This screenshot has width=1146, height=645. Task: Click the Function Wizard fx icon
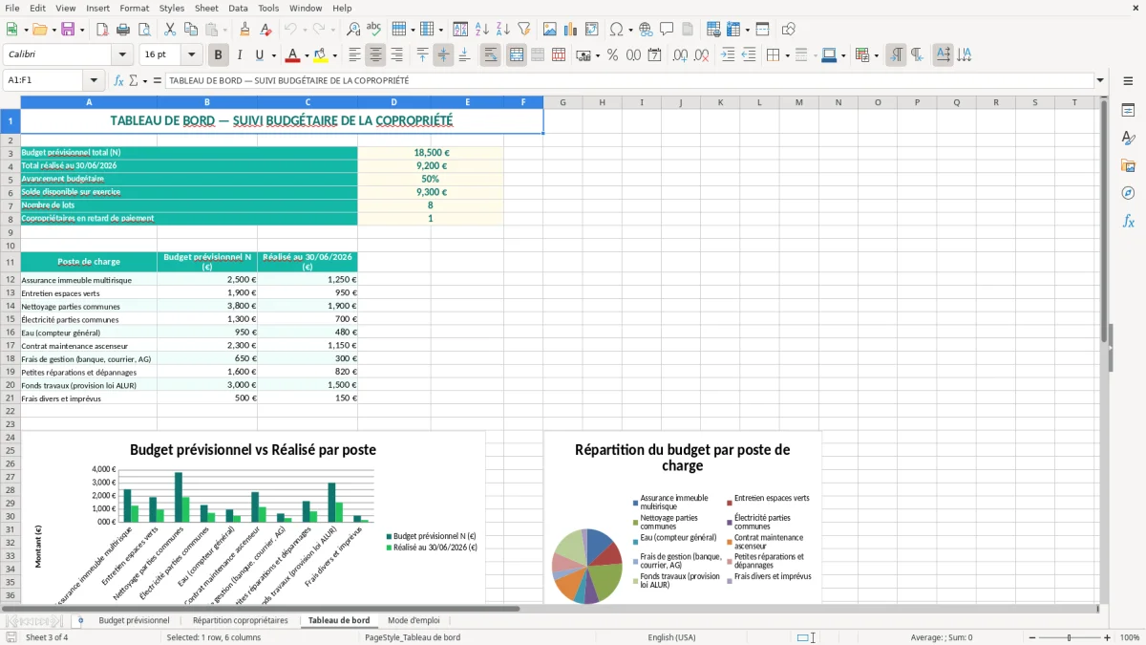tap(119, 80)
